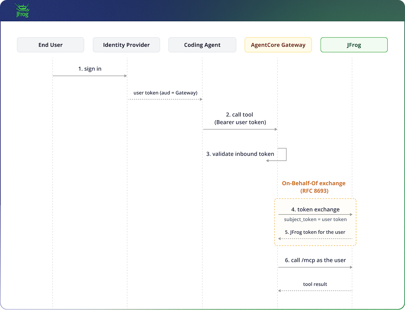
Task: Click '(Bearer user token)' text
Action: tap(240, 122)
